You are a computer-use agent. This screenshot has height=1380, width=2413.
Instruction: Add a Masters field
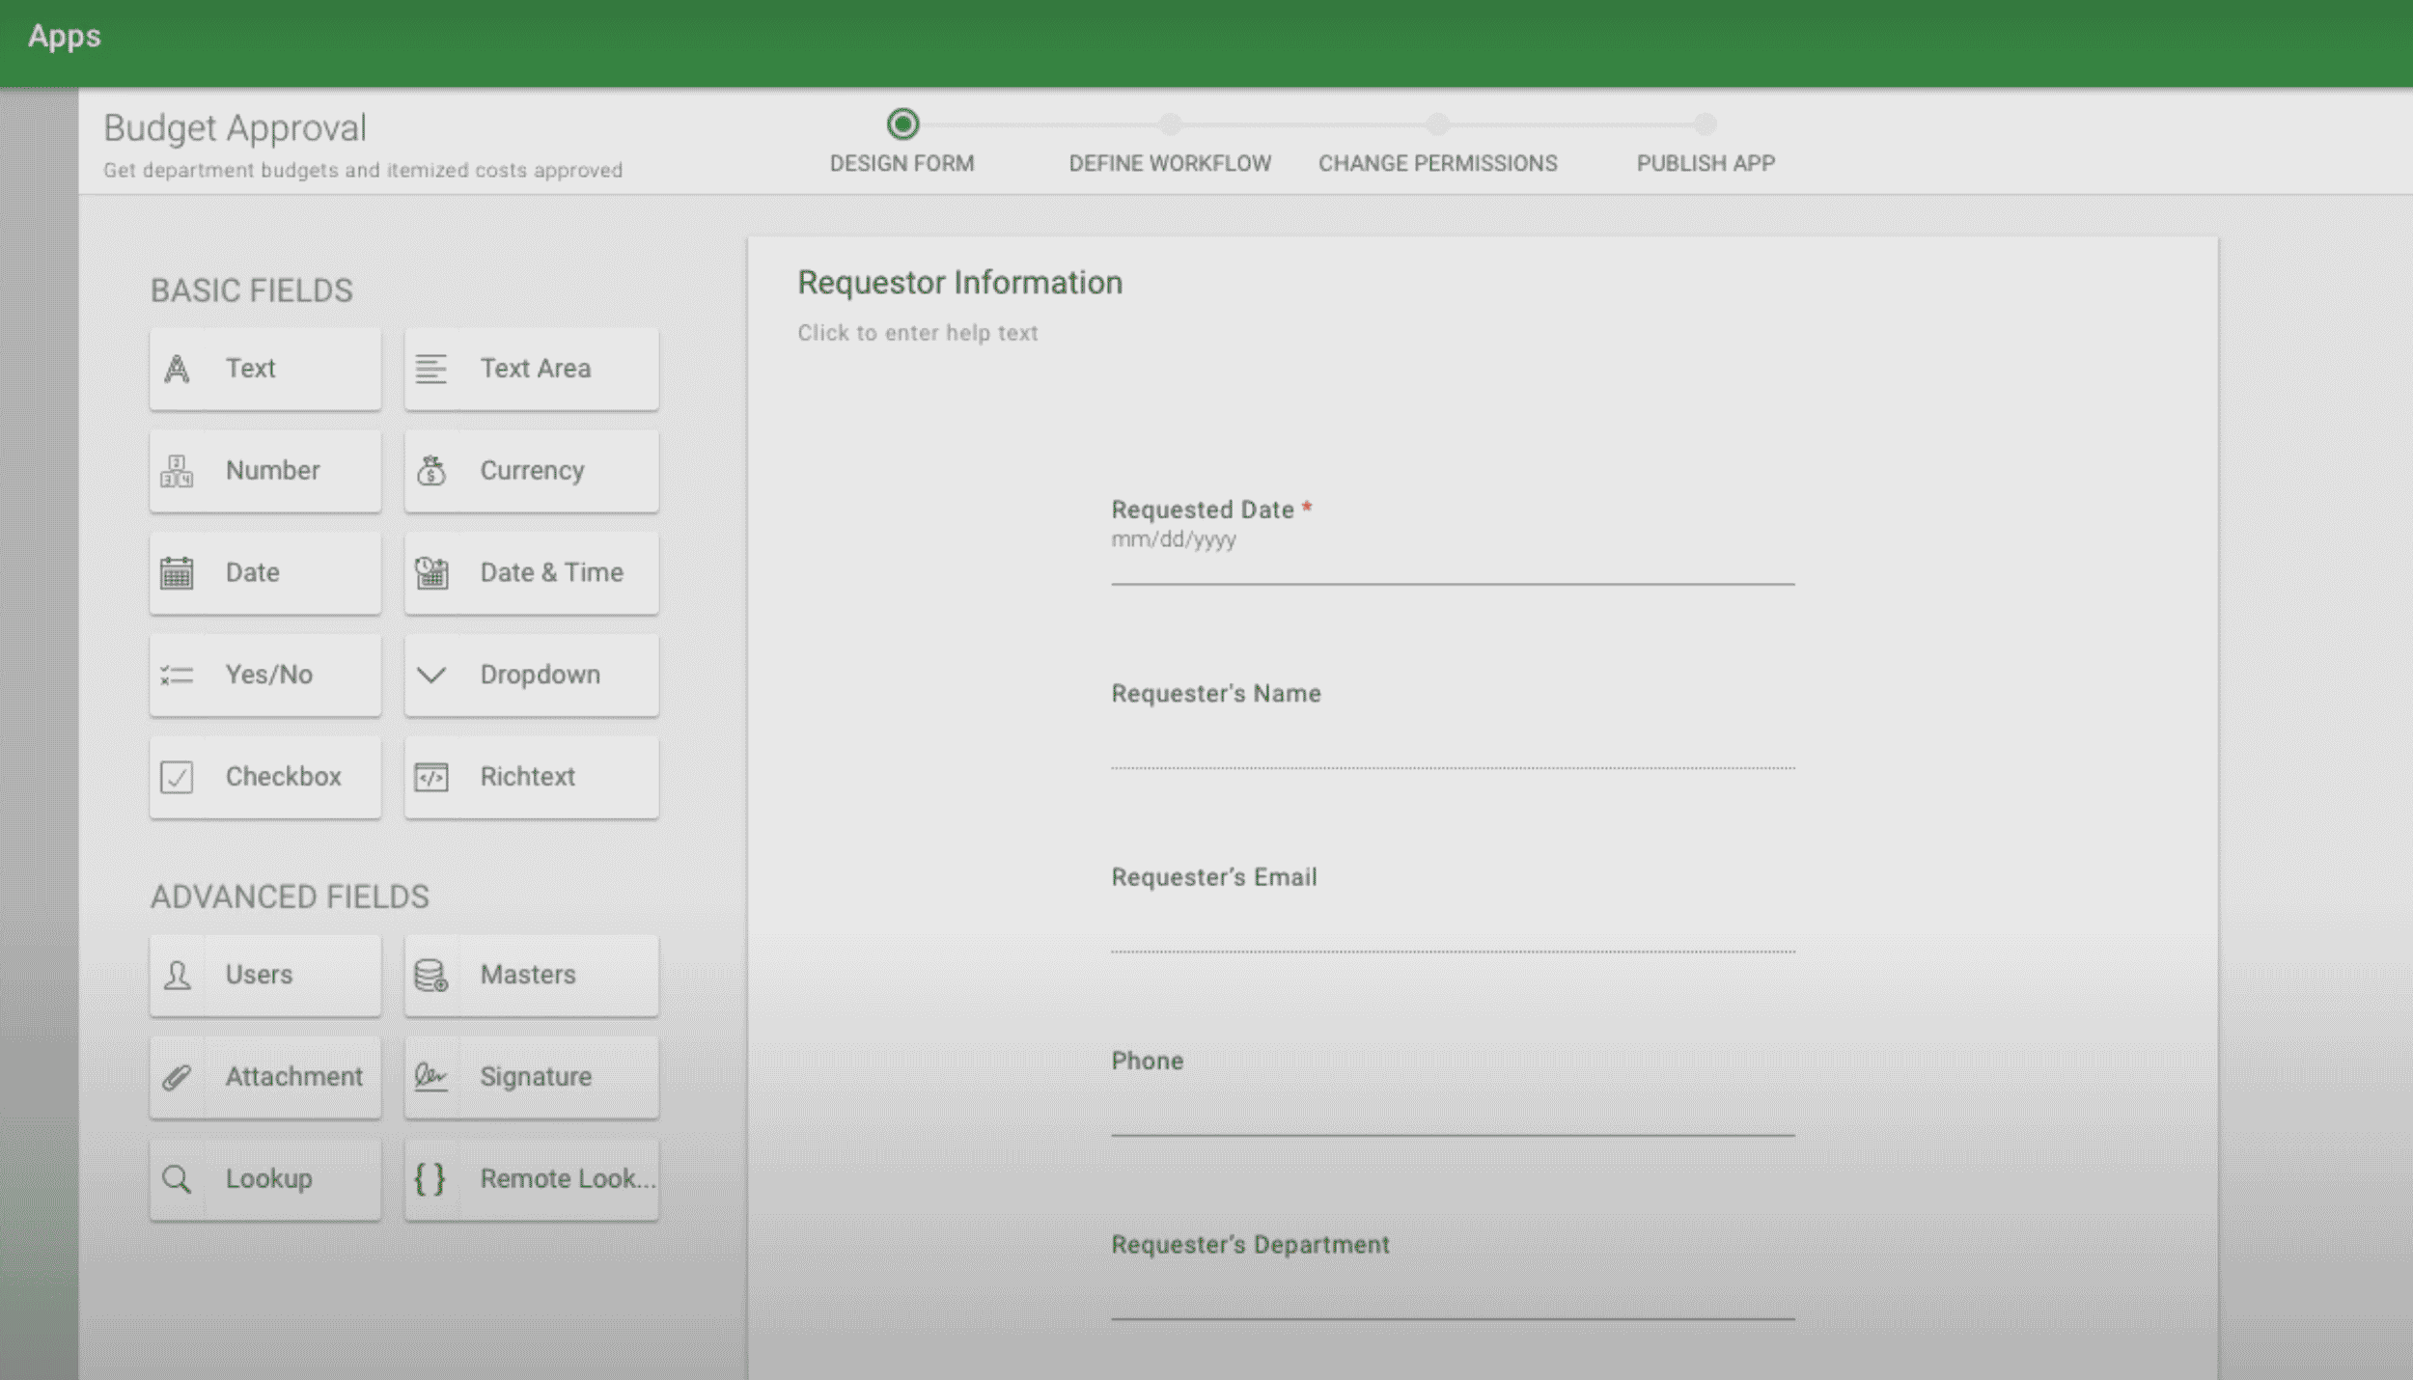(532, 975)
